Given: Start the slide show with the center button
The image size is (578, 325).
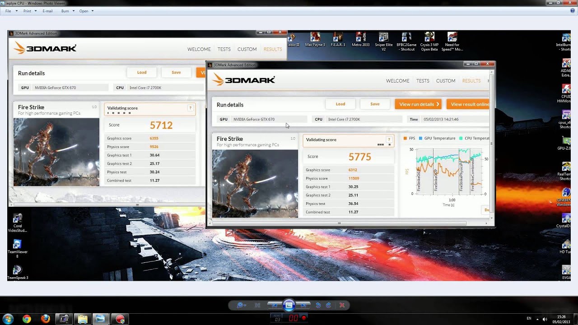Looking at the screenshot, I should [289, 305].
